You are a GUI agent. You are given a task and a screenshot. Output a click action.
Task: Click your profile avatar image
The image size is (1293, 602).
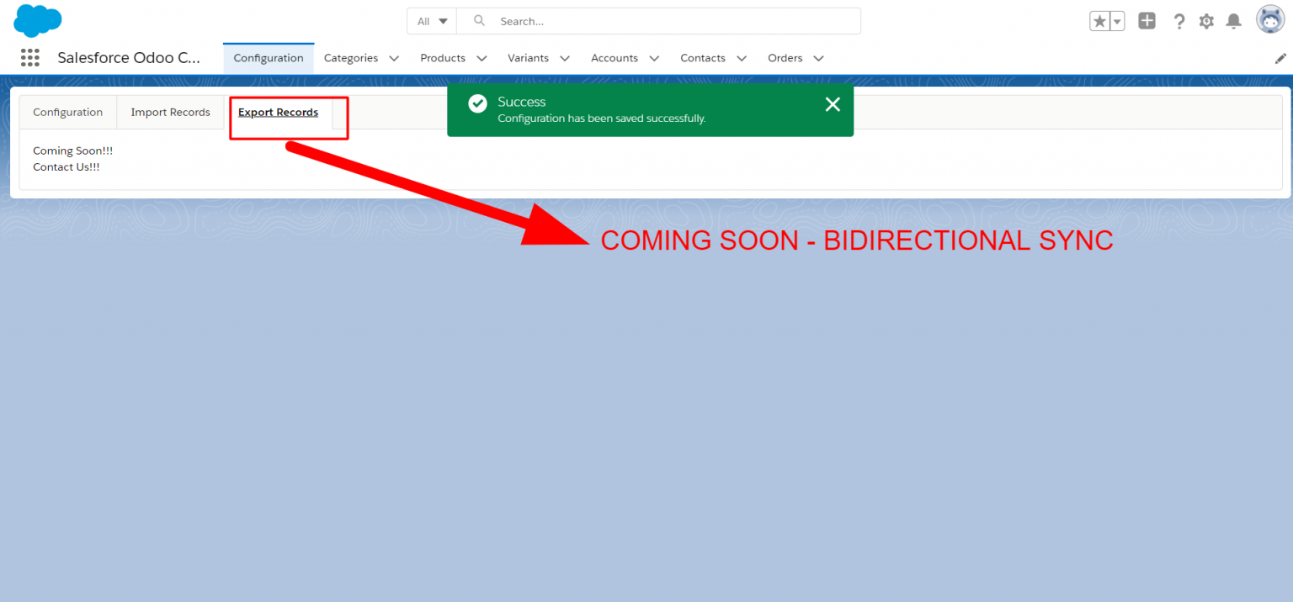click(1269, 18)
